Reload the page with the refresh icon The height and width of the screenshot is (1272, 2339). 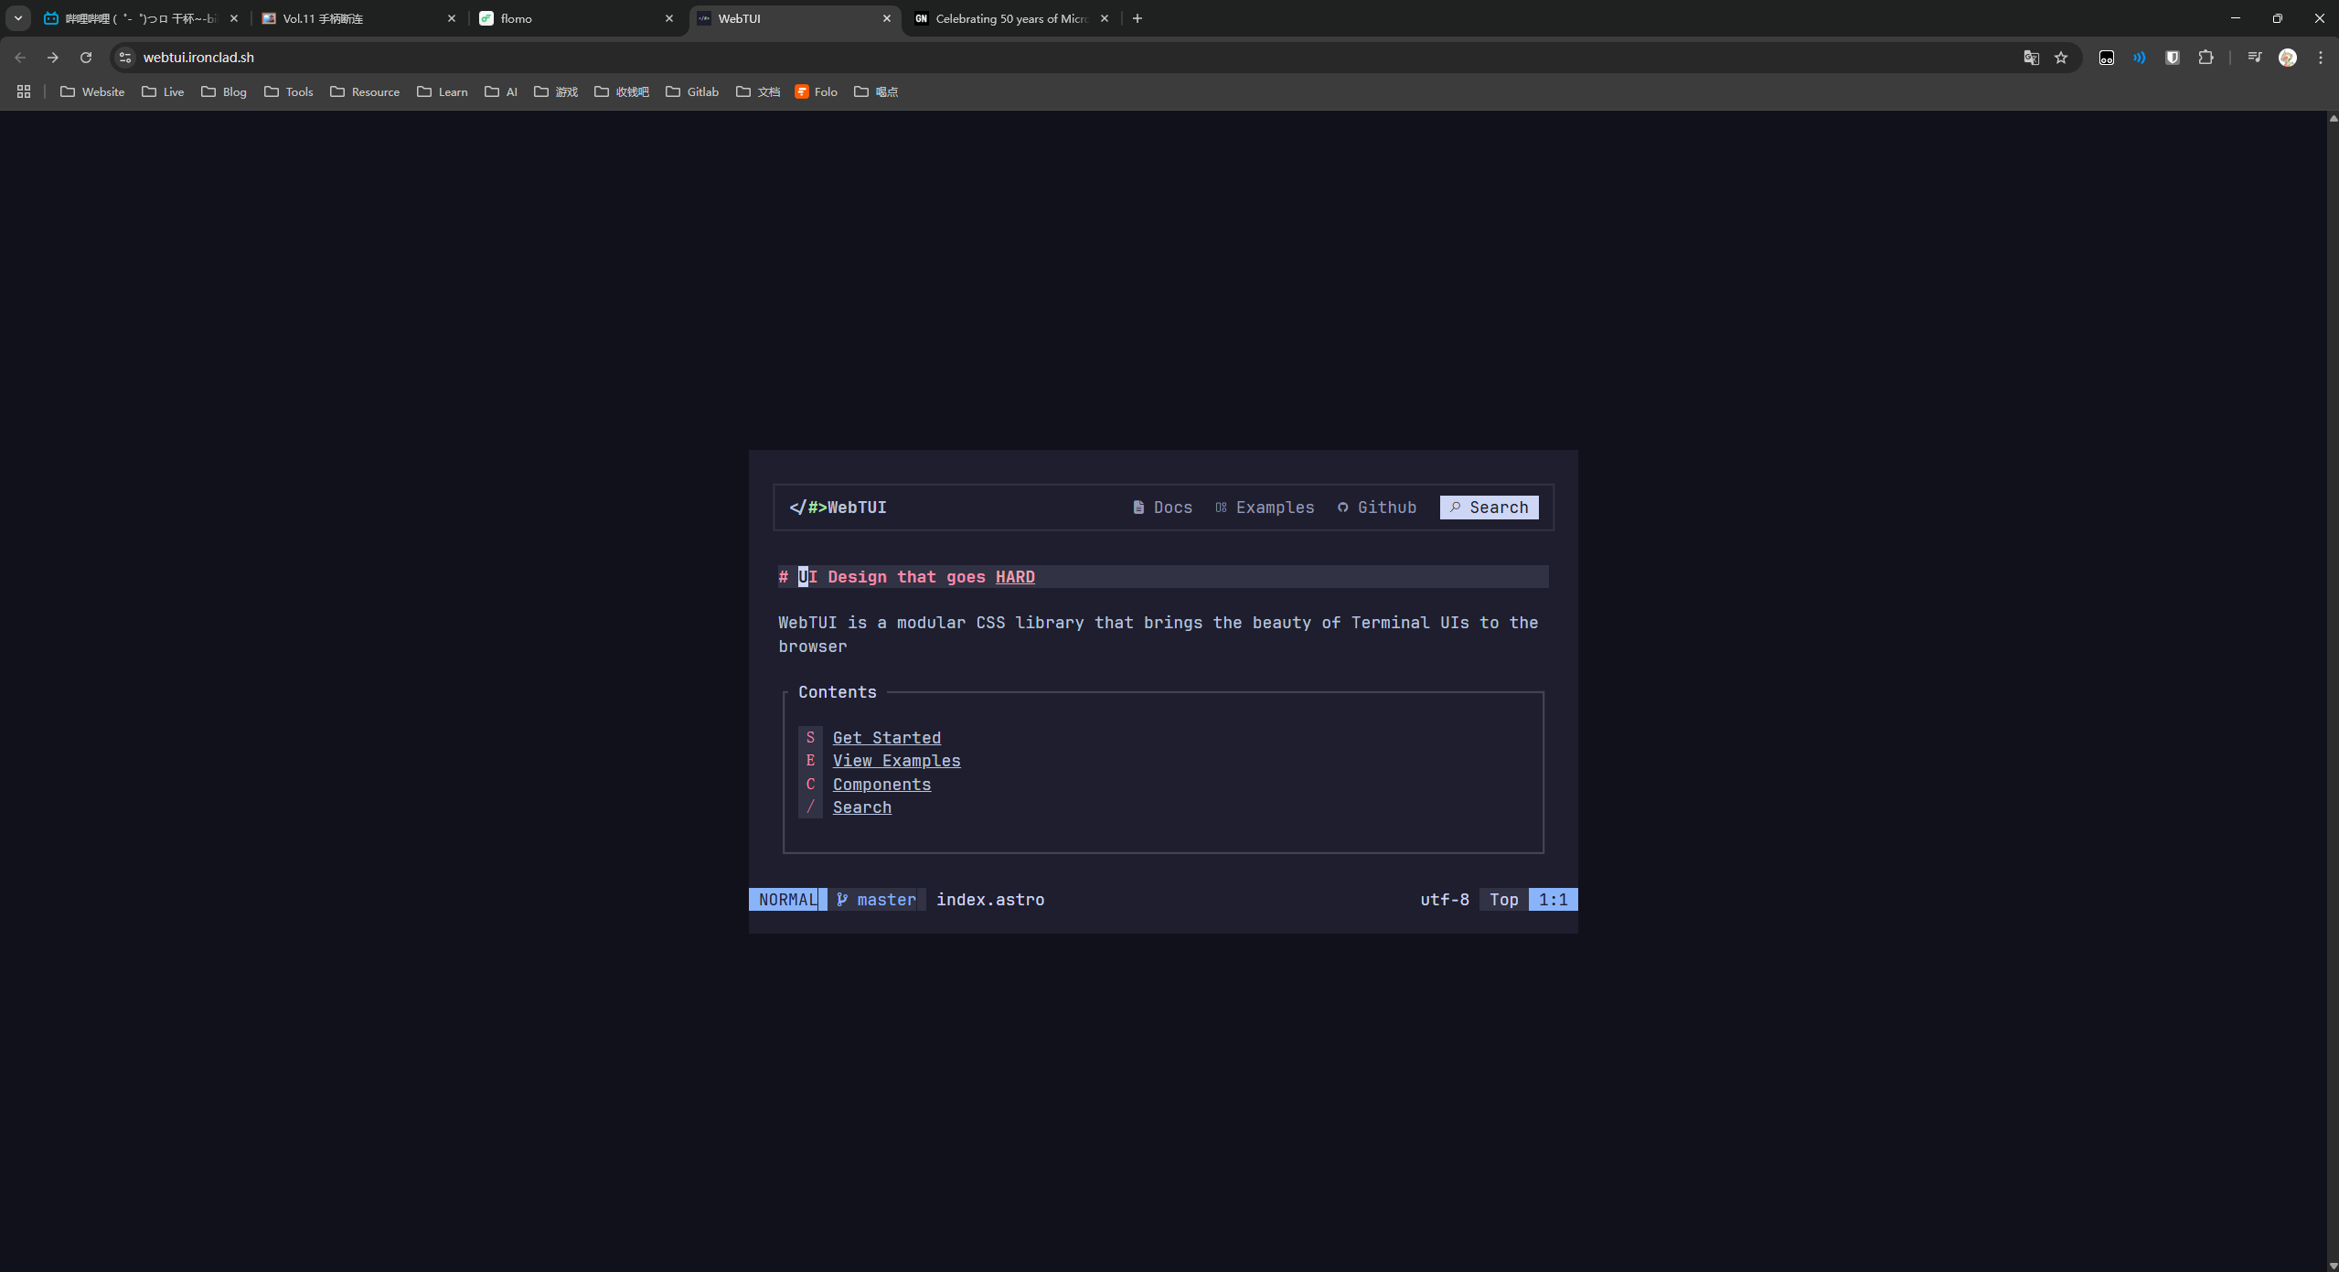86,58
